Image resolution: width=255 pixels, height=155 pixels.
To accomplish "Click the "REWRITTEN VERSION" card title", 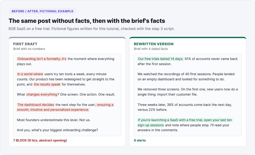I will [x=154, y=44].
